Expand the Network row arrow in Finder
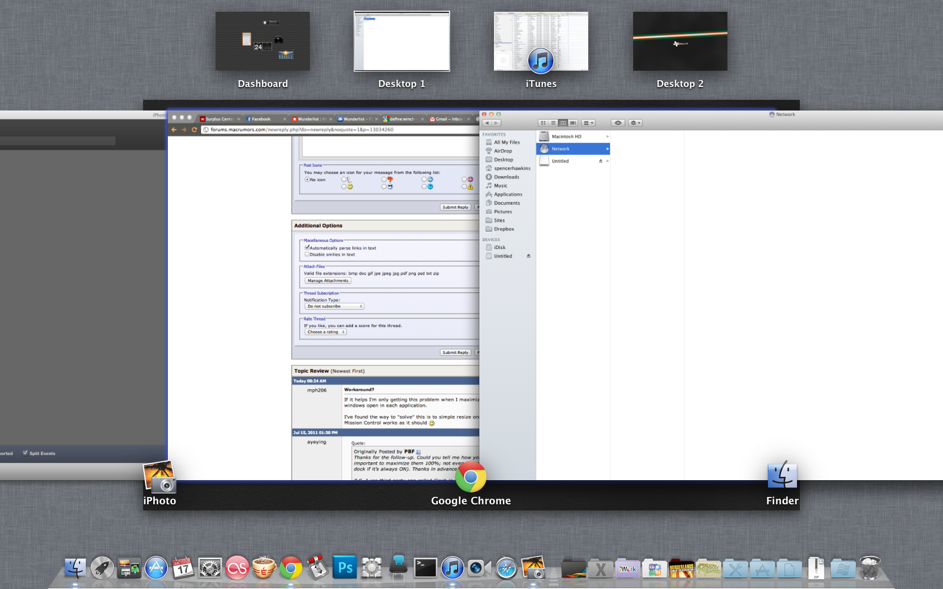The image size is (943, 589). pyautogui.click(x=607, y=149)
